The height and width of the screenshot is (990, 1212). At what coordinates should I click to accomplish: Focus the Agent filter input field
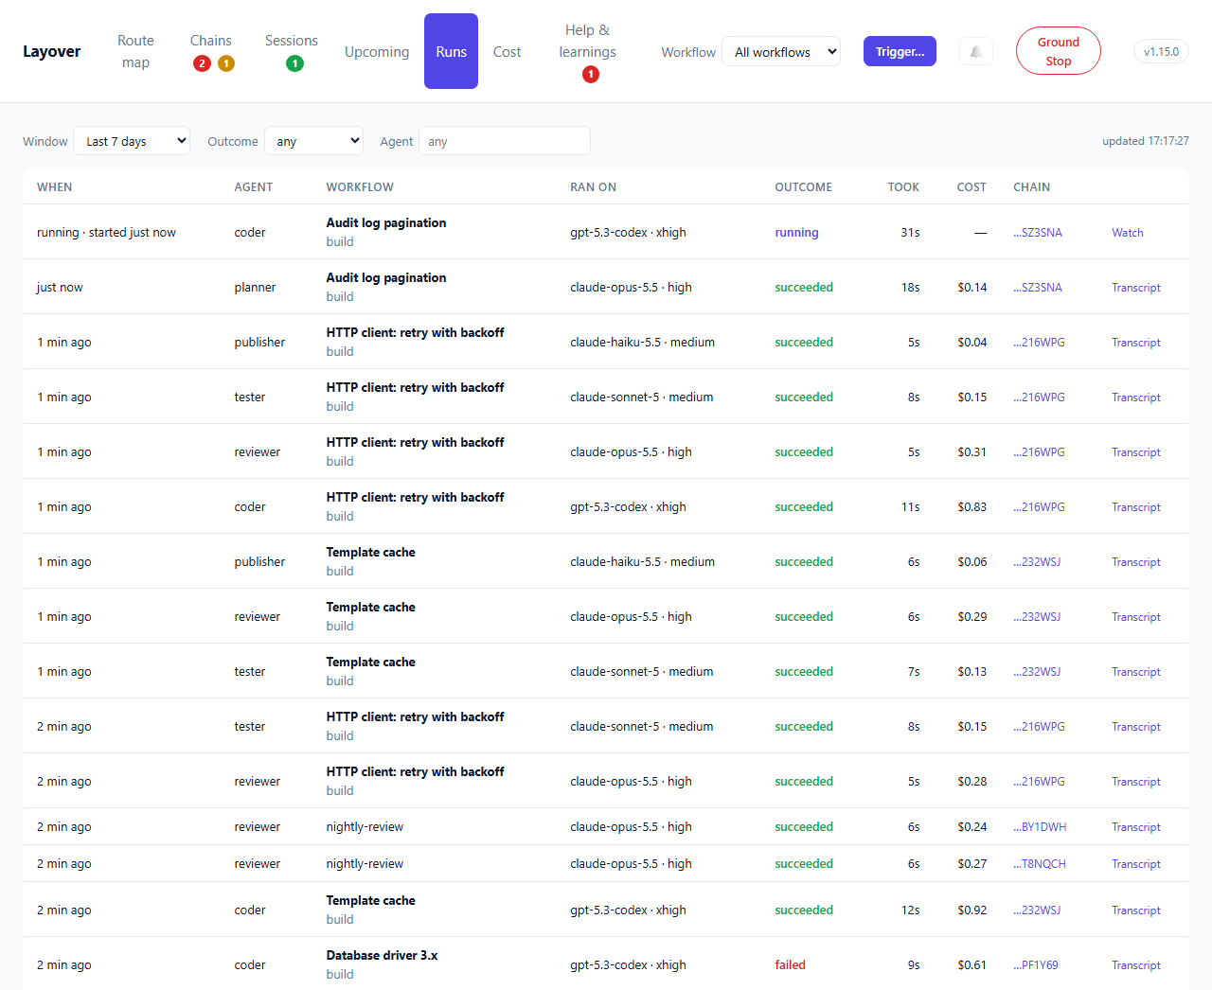pyautogui.click(x=505, y=141)
